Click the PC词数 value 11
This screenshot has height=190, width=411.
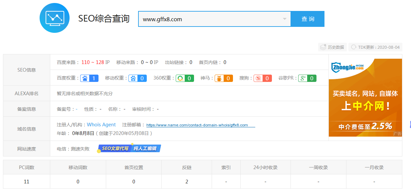pyautogui.click(x=27, y=181)
